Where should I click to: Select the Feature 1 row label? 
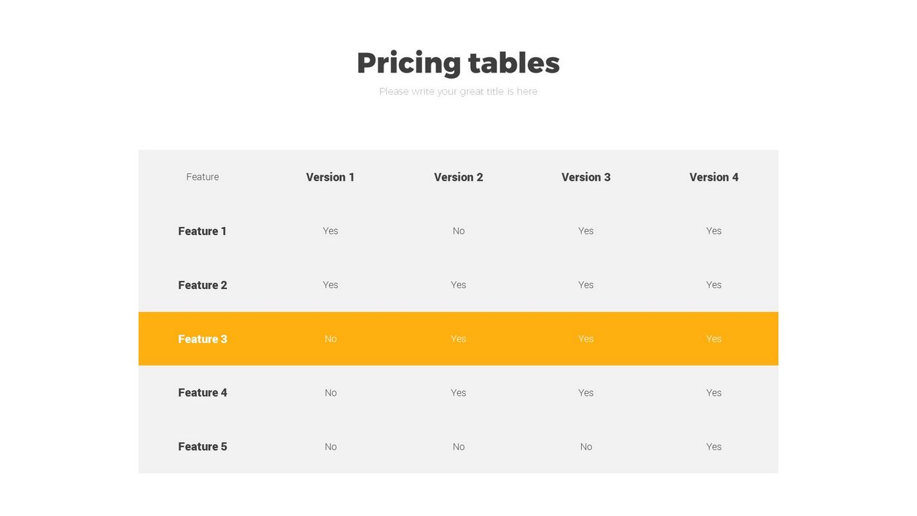(x=202, y=231)
